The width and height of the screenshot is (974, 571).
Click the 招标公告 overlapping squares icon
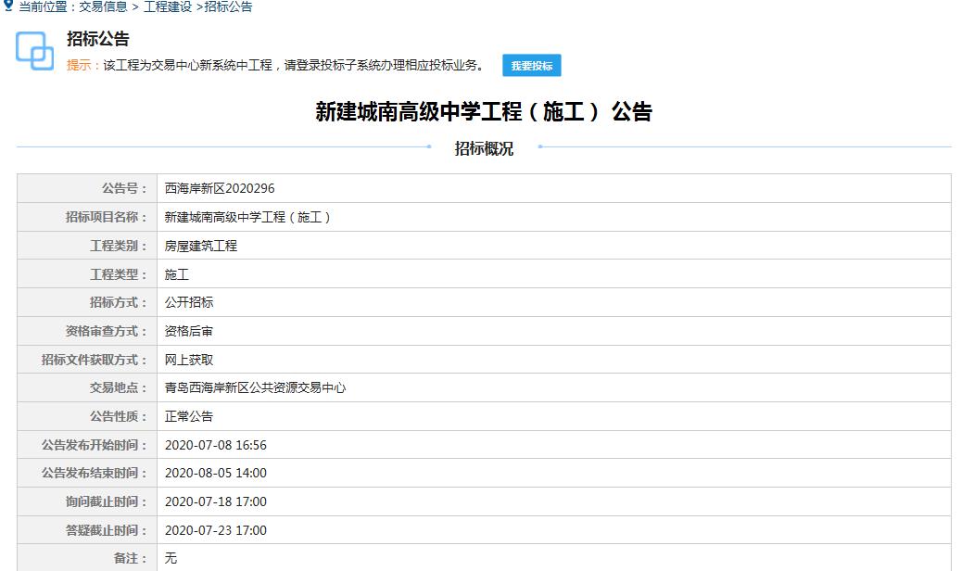coord(35,51)
